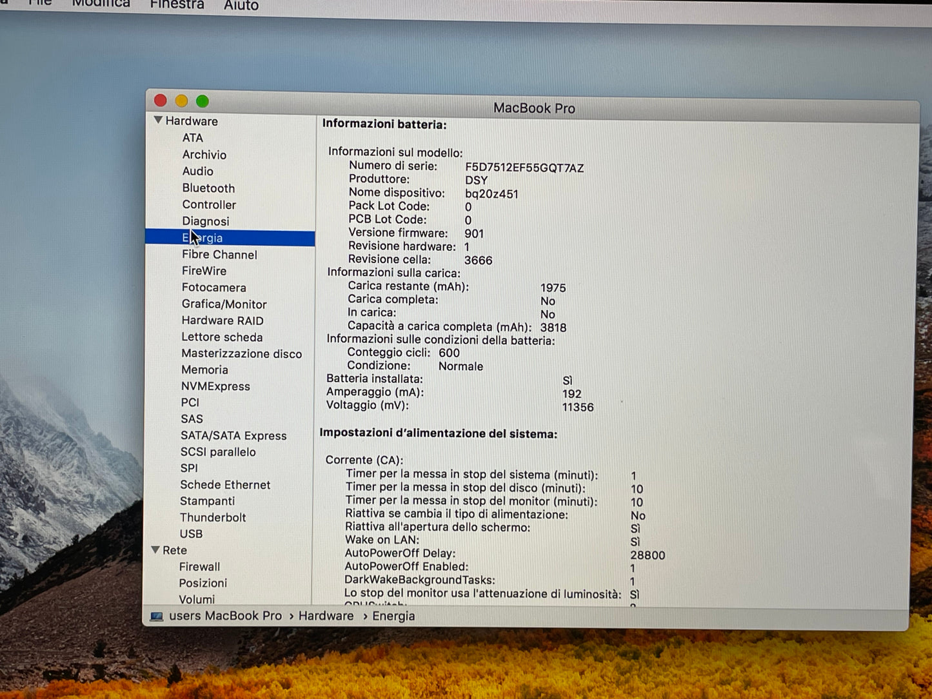The image size is (932, 699).
Task: Open the Controller entry
Action: coord(209,205)
